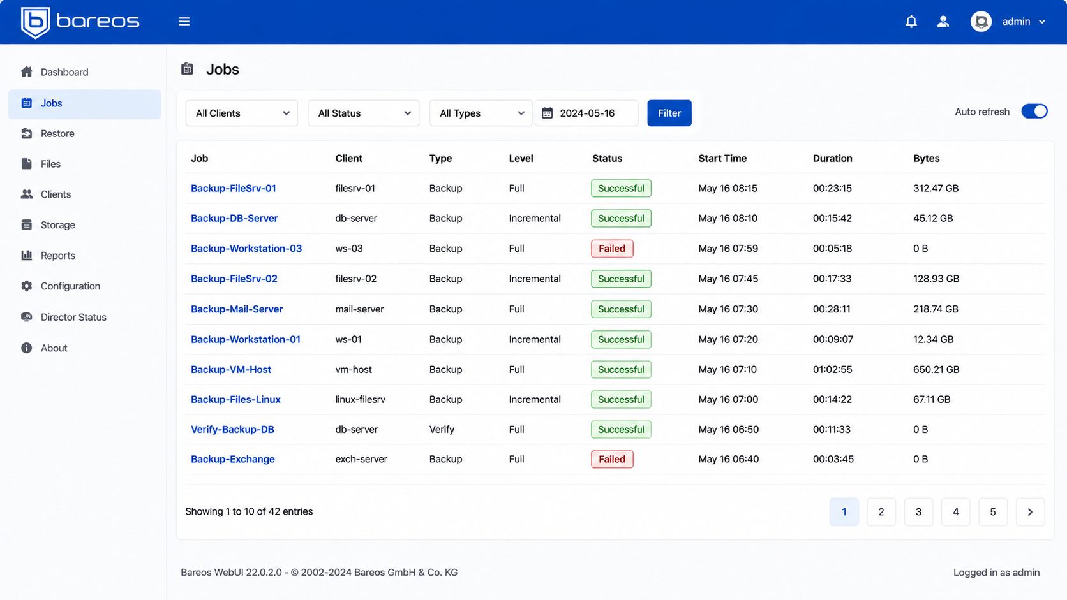Go to page 2

point(881,512)
